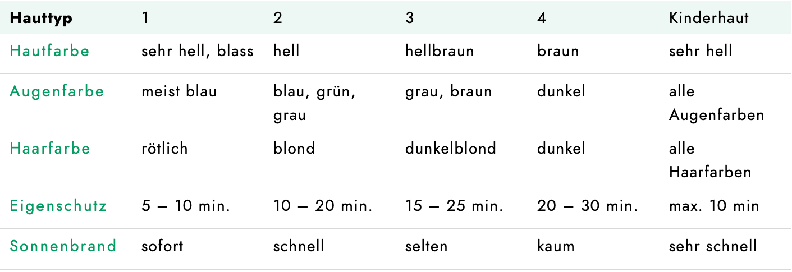Select the 'rötlich' hair color cell
Screen dimensions: 792x272
(164, 149)
